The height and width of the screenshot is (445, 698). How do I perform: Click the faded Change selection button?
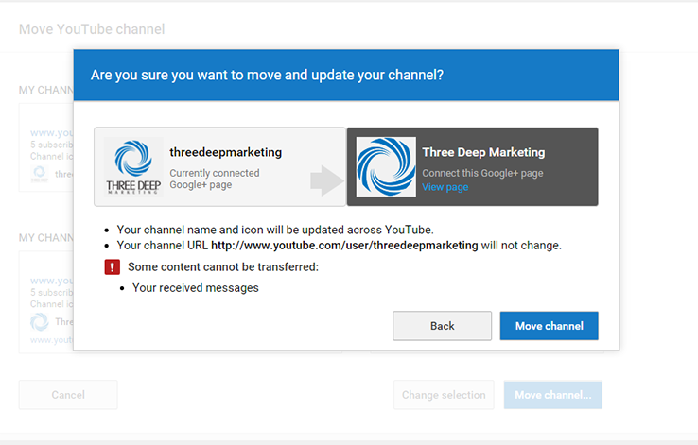[444, 395]
